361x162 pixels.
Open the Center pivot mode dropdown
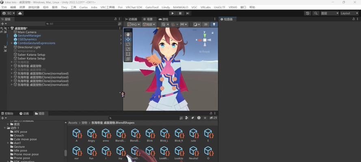(x=134, y=24)
